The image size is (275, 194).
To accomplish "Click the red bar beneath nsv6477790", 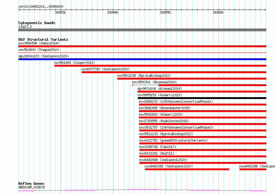I will pos(174,72).
